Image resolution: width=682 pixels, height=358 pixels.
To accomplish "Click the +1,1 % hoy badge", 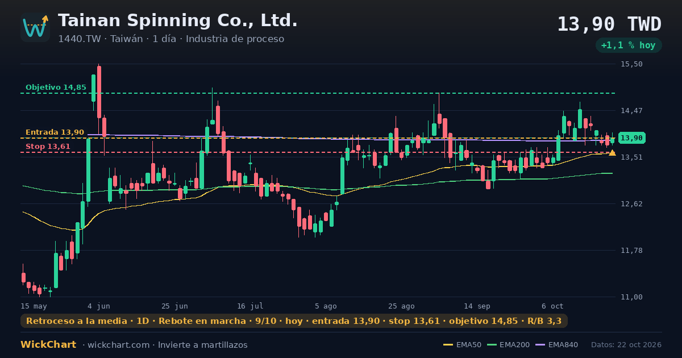I will [629, 45].
